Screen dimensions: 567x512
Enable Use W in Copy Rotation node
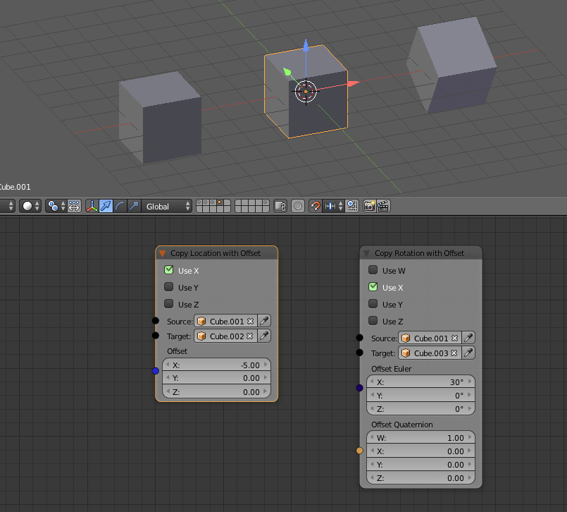[373, 271]
